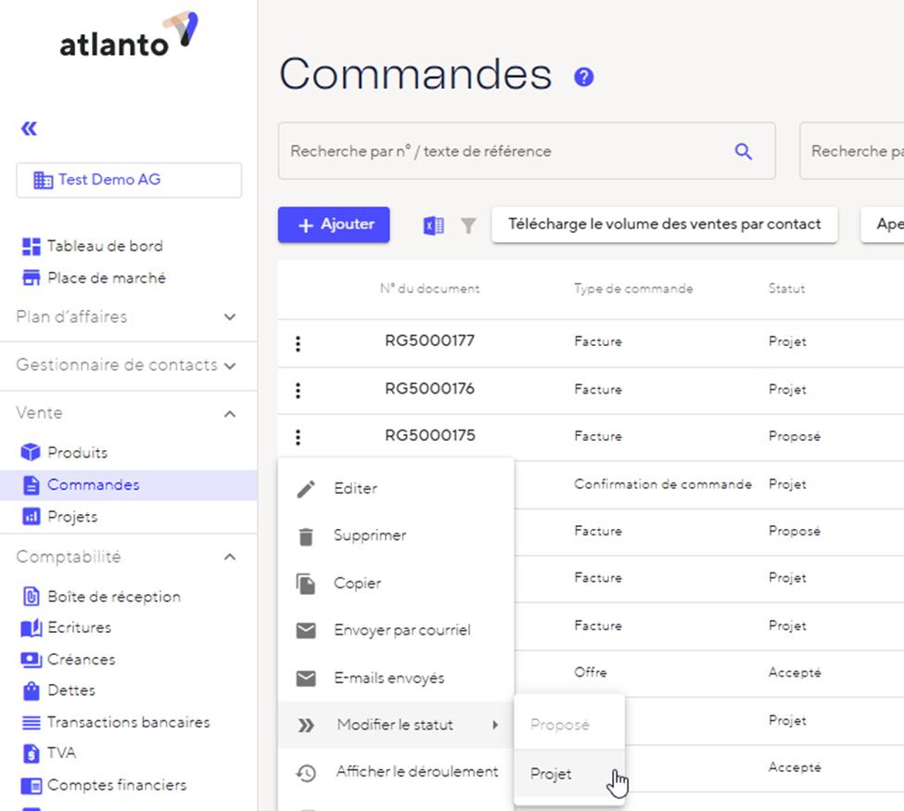Screen dimensions: 904x811
Task: Click the search magnifier icon
Action: tap(743, 151)
